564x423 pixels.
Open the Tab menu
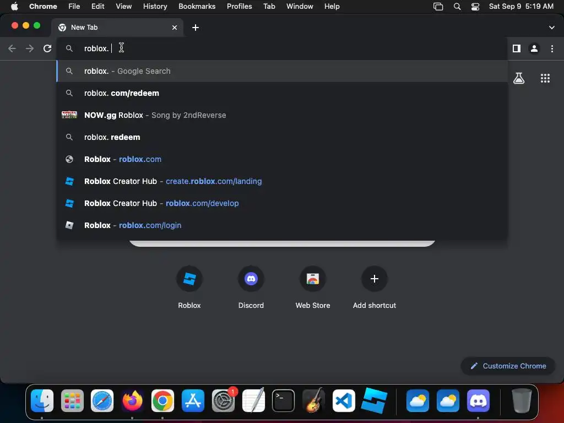click(x=269, y=7)
